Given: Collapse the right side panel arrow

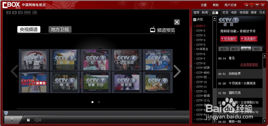Looking at the screenshot, I should point(191,67).
